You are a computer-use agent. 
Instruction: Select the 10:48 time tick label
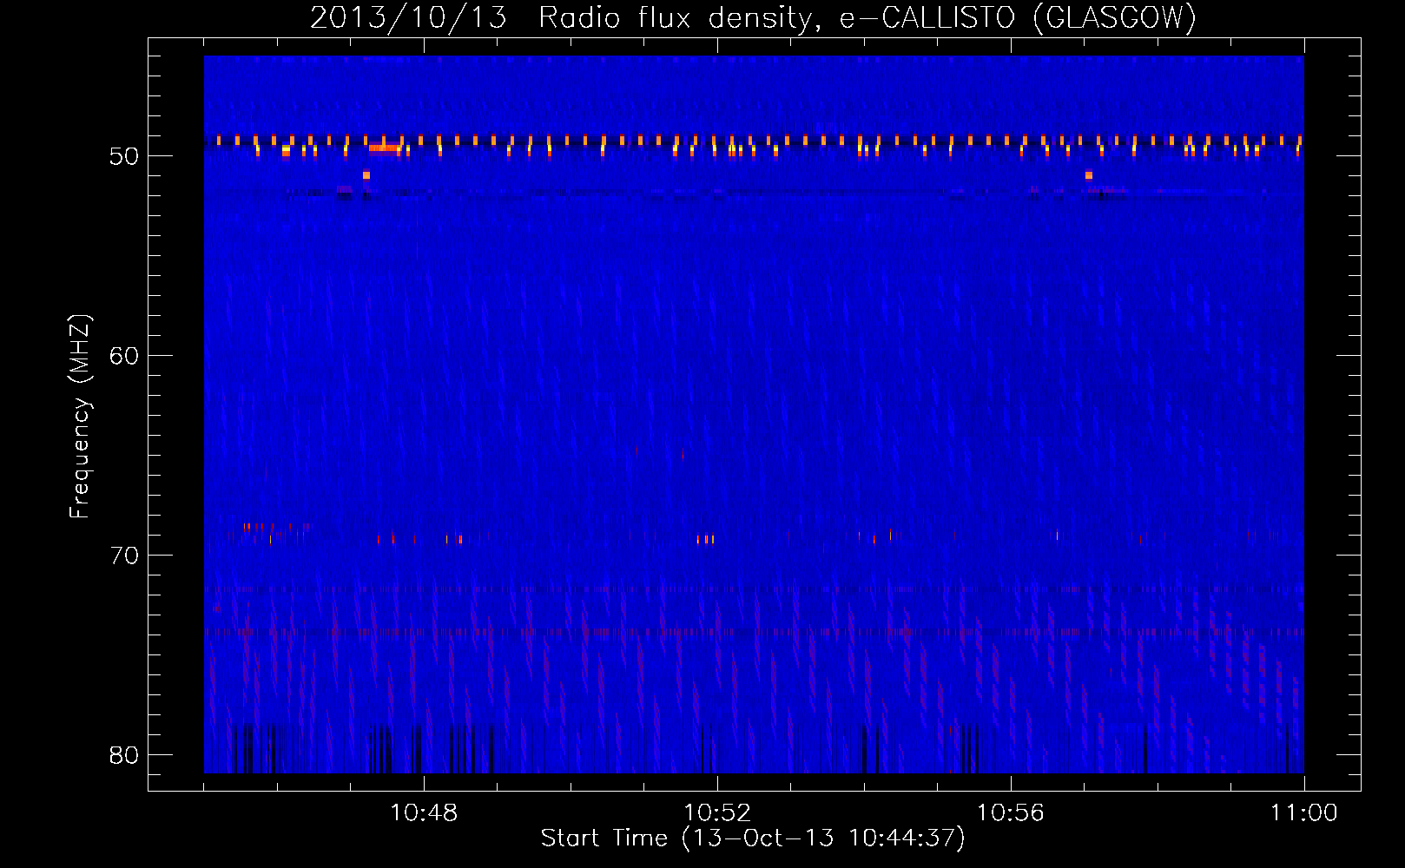424,813
